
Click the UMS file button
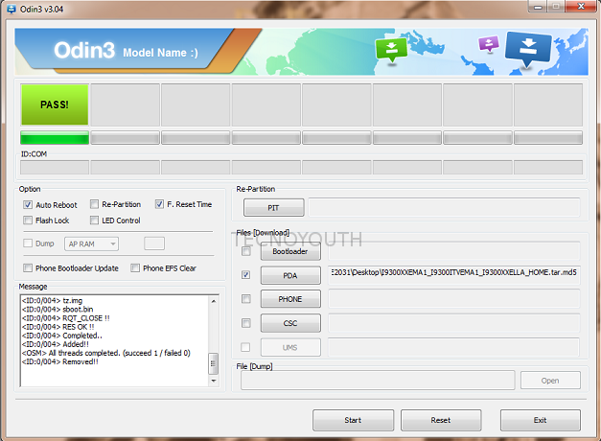290,347
